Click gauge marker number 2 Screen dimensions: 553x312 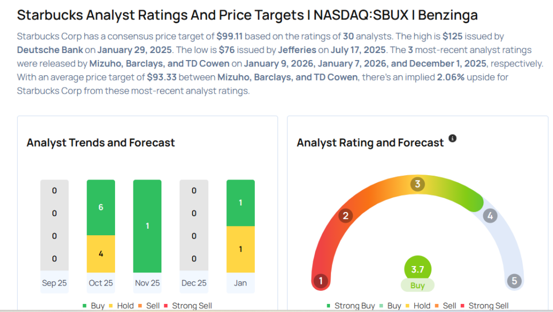click(345, 216)
